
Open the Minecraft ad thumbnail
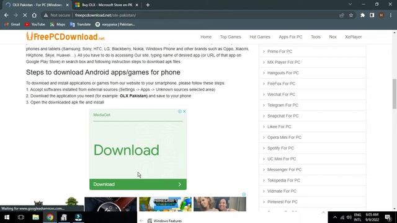point(165,204)
